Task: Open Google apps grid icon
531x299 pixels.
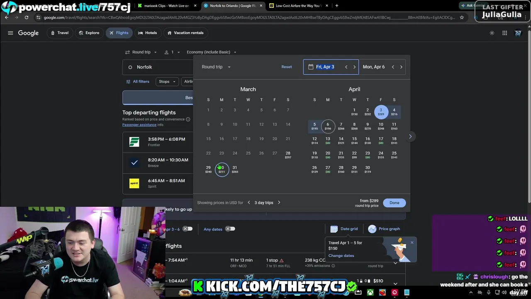Action: point(504,33)
